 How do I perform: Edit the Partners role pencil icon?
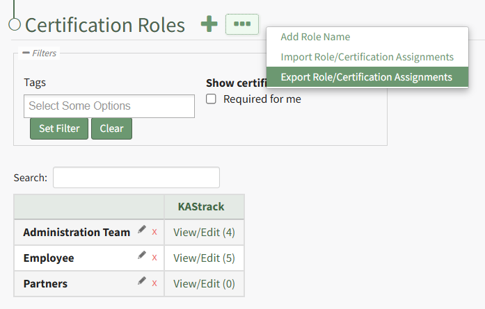coord(142,281)
